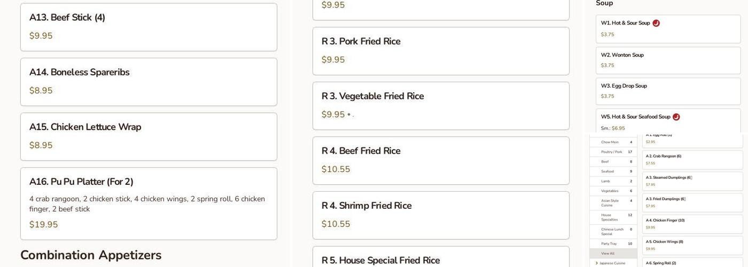
Task: Select the Chow Mein category
Action: coord(613,142)
